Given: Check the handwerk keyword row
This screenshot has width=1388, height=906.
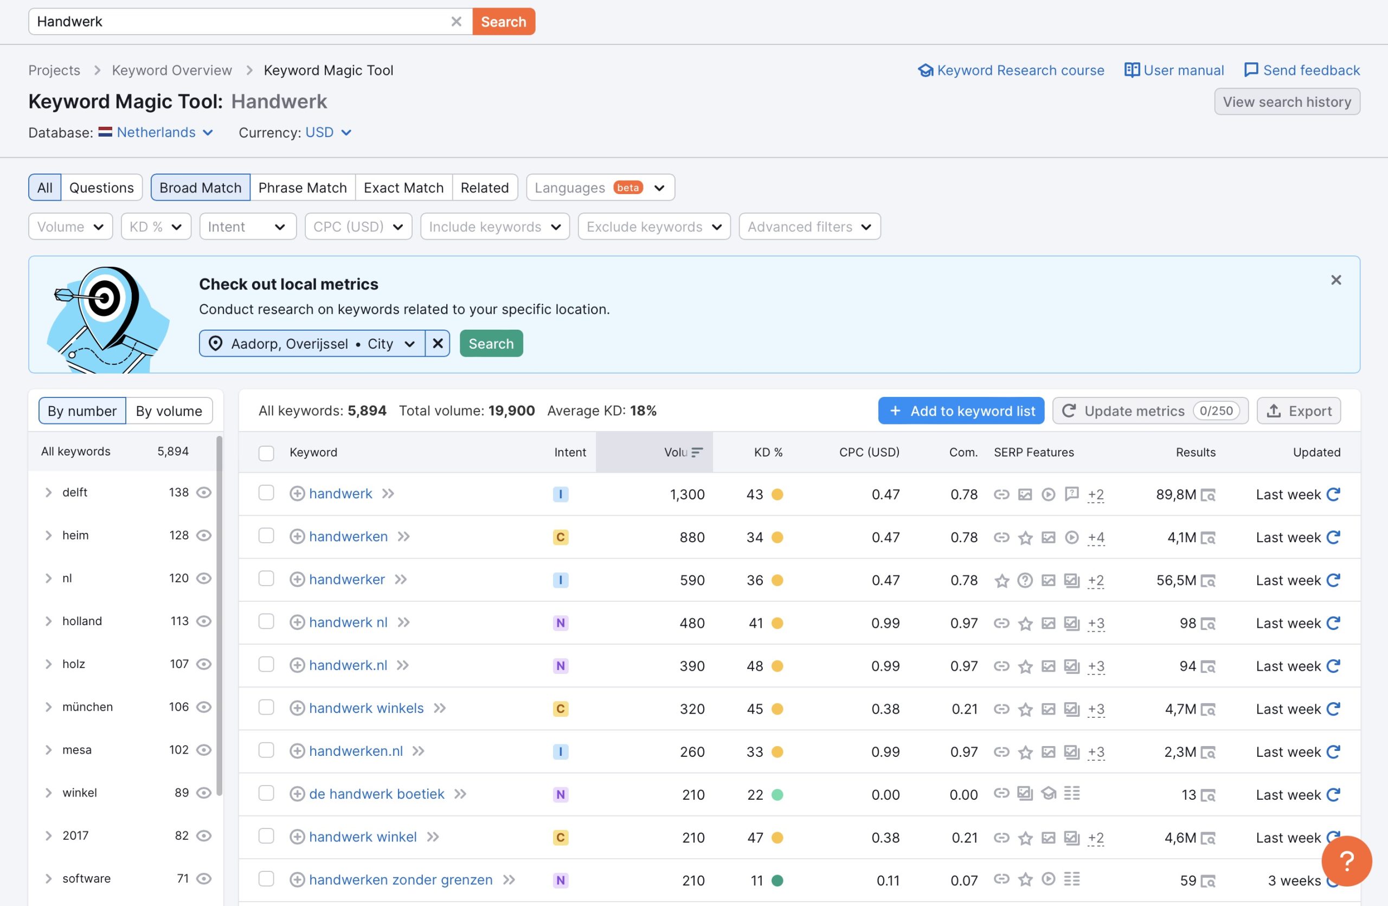Looking at the screenshot, I should click(x=266, y=493).
